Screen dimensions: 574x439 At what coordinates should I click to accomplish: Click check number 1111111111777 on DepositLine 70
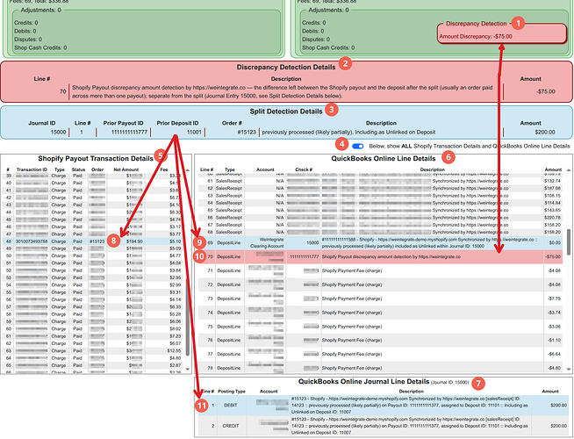(x=305, y=257)
